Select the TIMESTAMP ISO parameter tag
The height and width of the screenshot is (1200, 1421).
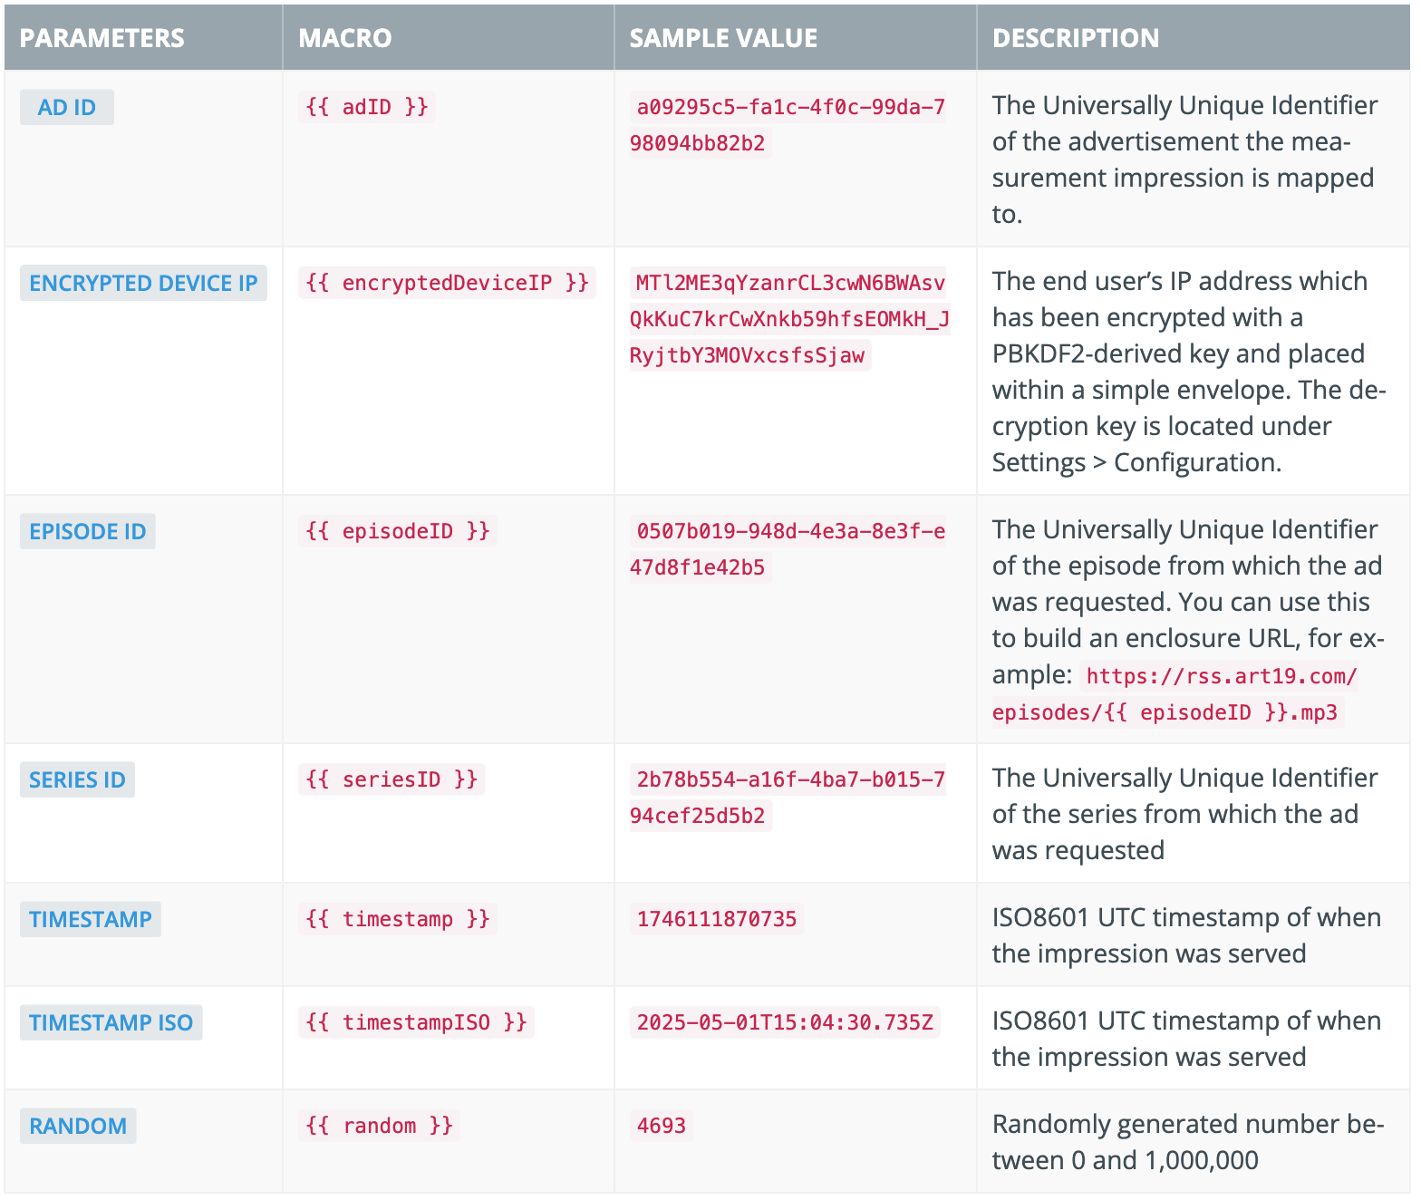[111, 1022]
